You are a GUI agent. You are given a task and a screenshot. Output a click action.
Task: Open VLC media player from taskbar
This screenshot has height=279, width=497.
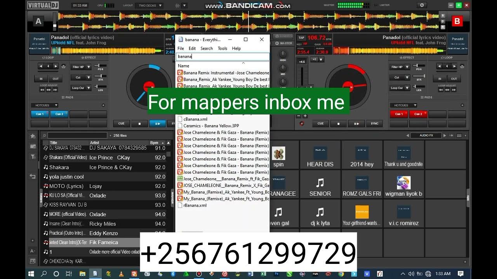coord(121,274)
